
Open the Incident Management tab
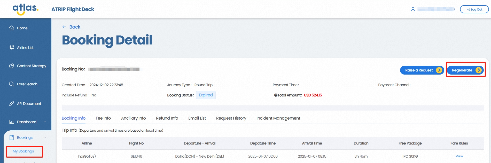click(x=278, y=118)
